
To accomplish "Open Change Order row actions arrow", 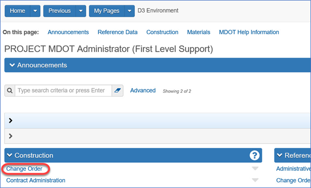I will point(255,169).
